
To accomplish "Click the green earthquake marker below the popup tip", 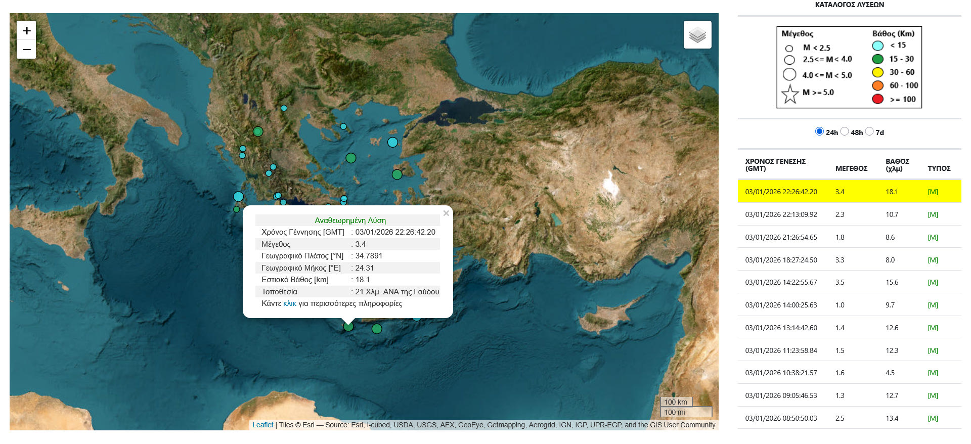I will [348, 327].
